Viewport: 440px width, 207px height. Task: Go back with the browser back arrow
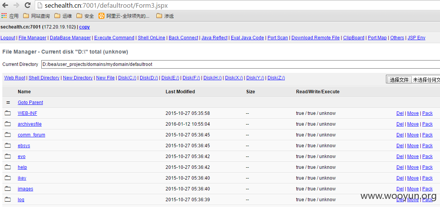pos(5,5)
